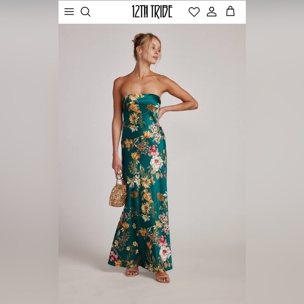The width and height of the screenshot is (304, 304).
Task: Click the white peony flower at dress mid-thigh
Action: tap(157, 162)
